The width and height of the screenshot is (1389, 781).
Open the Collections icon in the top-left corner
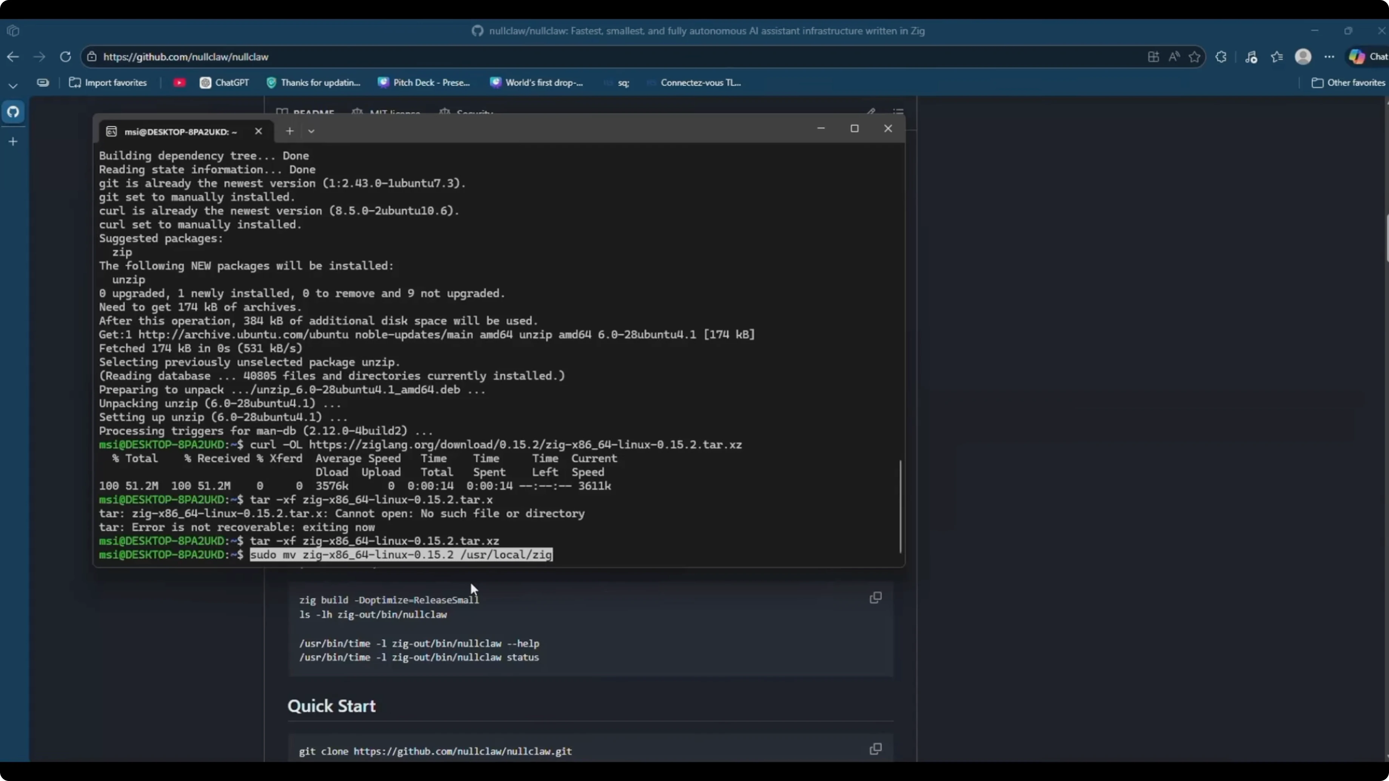coord(13,31)
